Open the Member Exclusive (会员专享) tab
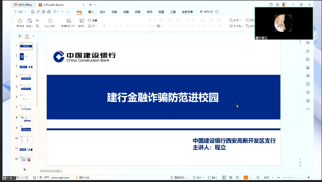The height and width of the screenshot is (182, 322). click(x=187, y=12)
